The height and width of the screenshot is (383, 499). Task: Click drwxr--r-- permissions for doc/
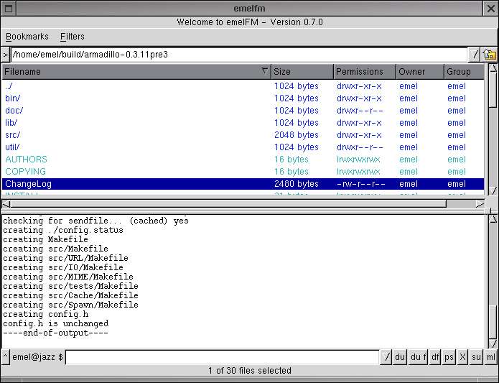pyautogui.click(x=360, y=111)
